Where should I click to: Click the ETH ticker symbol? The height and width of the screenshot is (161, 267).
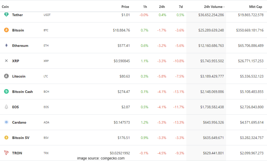(x=46, y=46)
